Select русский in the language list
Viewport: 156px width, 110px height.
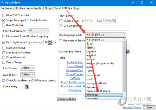point(104,87)
